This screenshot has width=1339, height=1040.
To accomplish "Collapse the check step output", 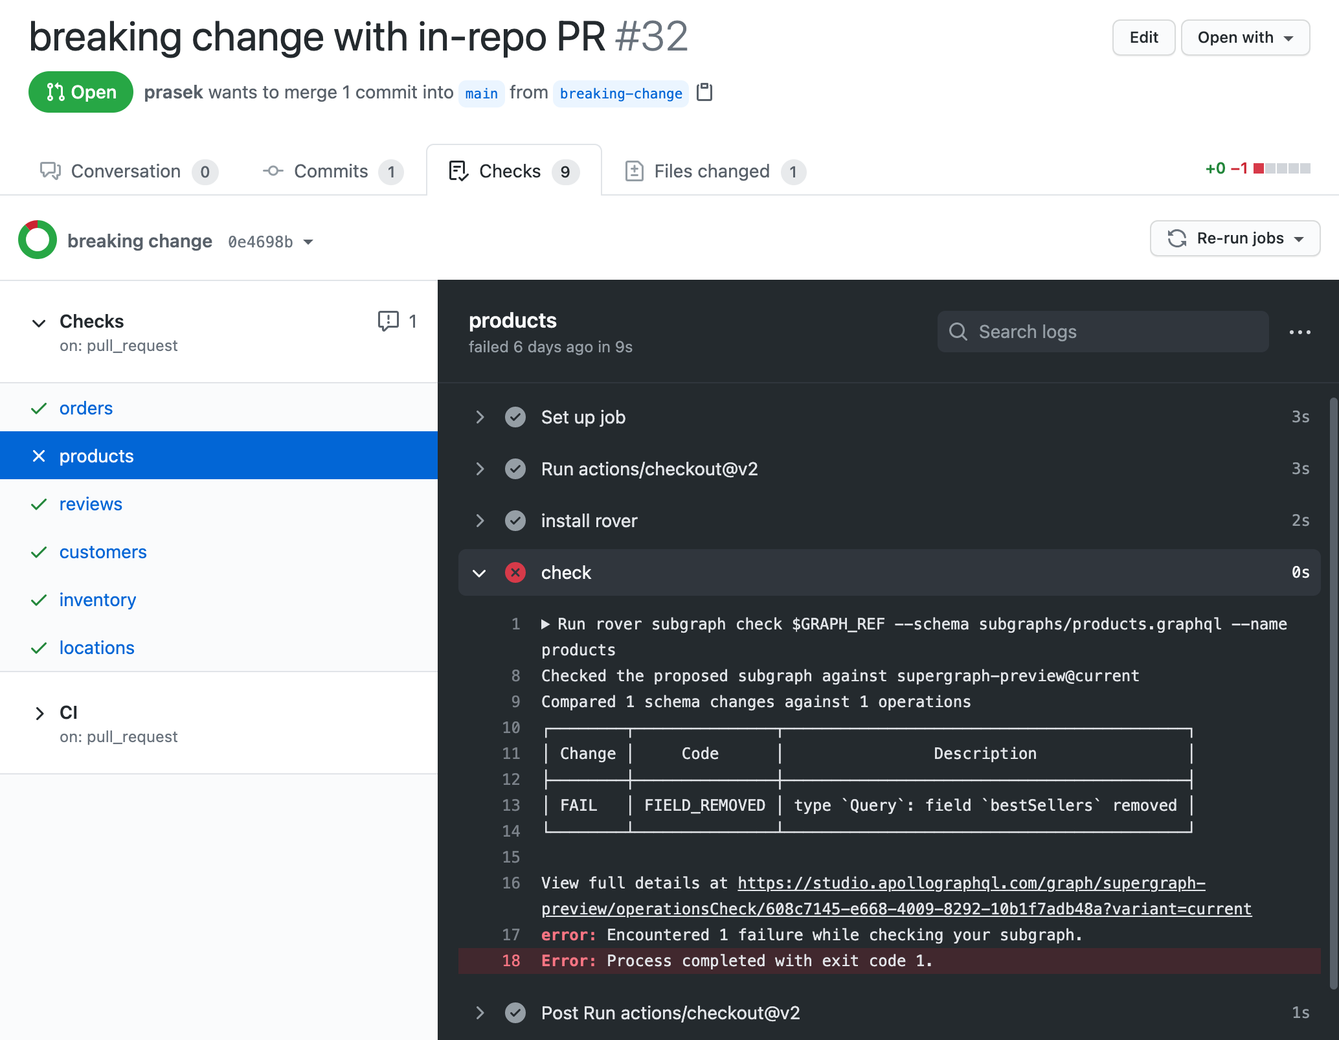I will coord(480,572).
